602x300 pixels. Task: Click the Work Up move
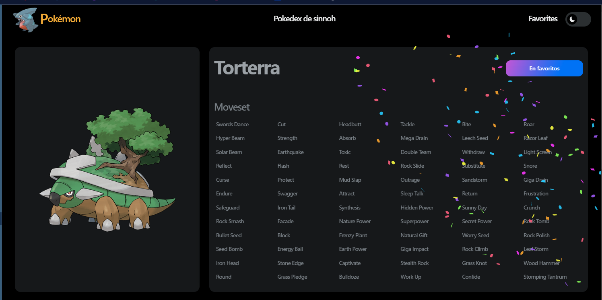(x=411, y=277)
